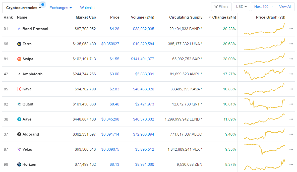Open the Swipe name link
The image size is (297, 172).
pos(28,59)
